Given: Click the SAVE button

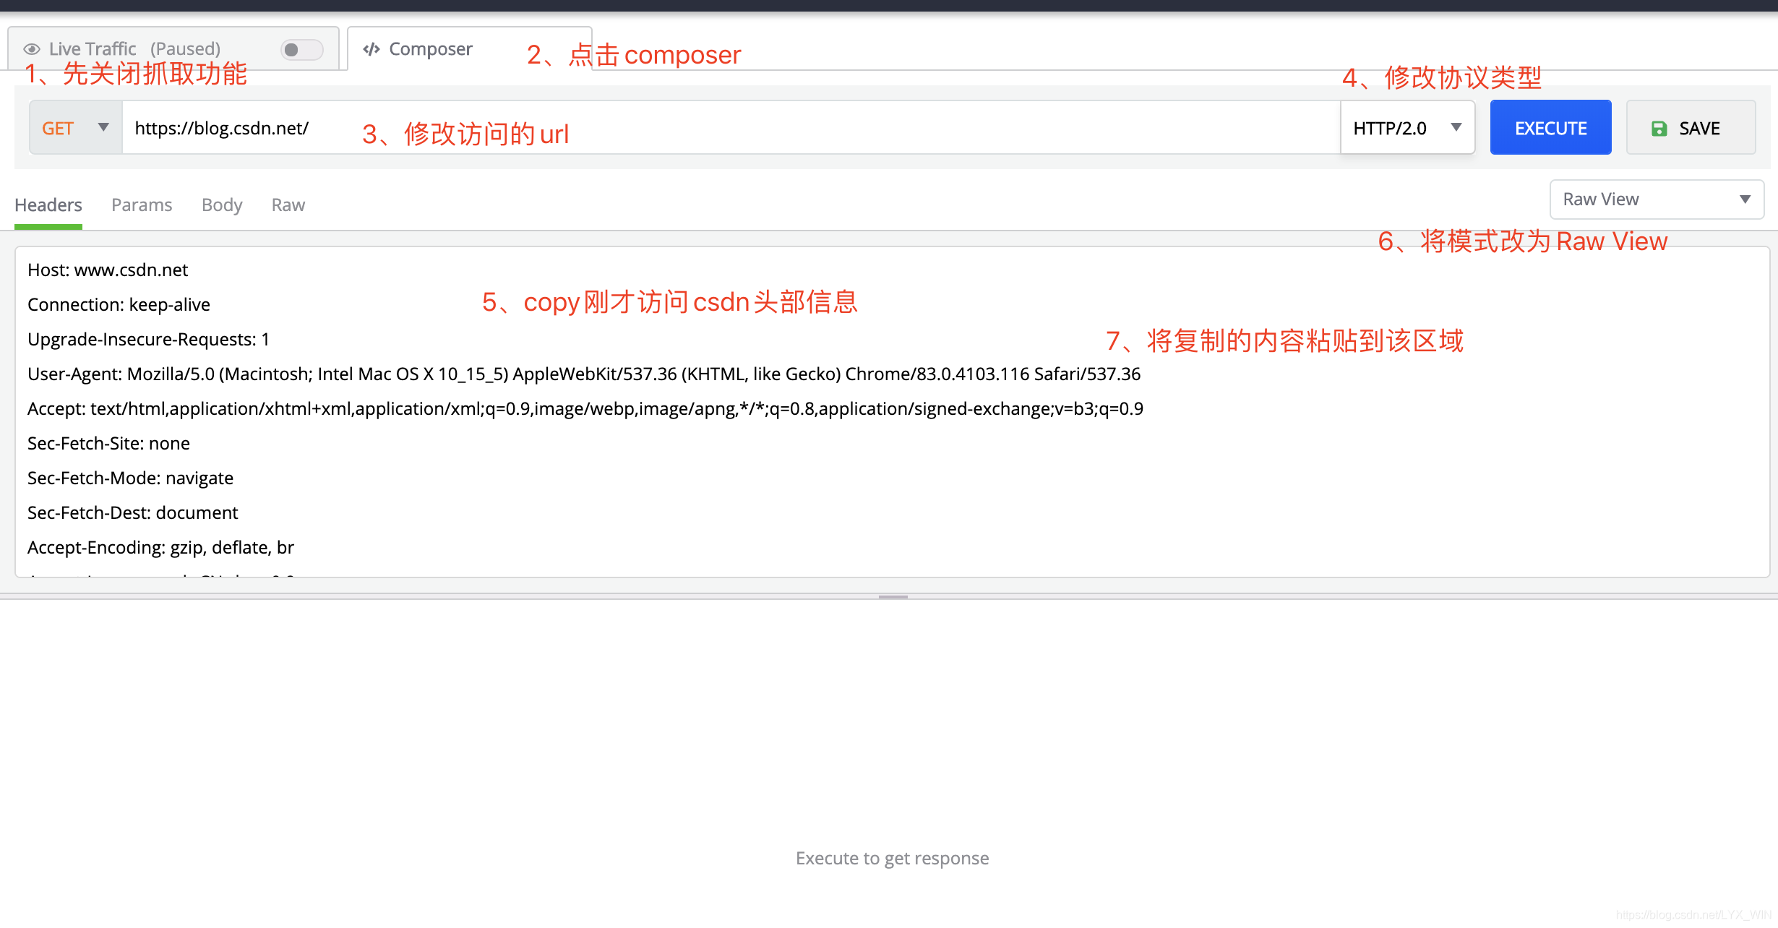Looking at the screenshot, I should (x=1691, y=128).
